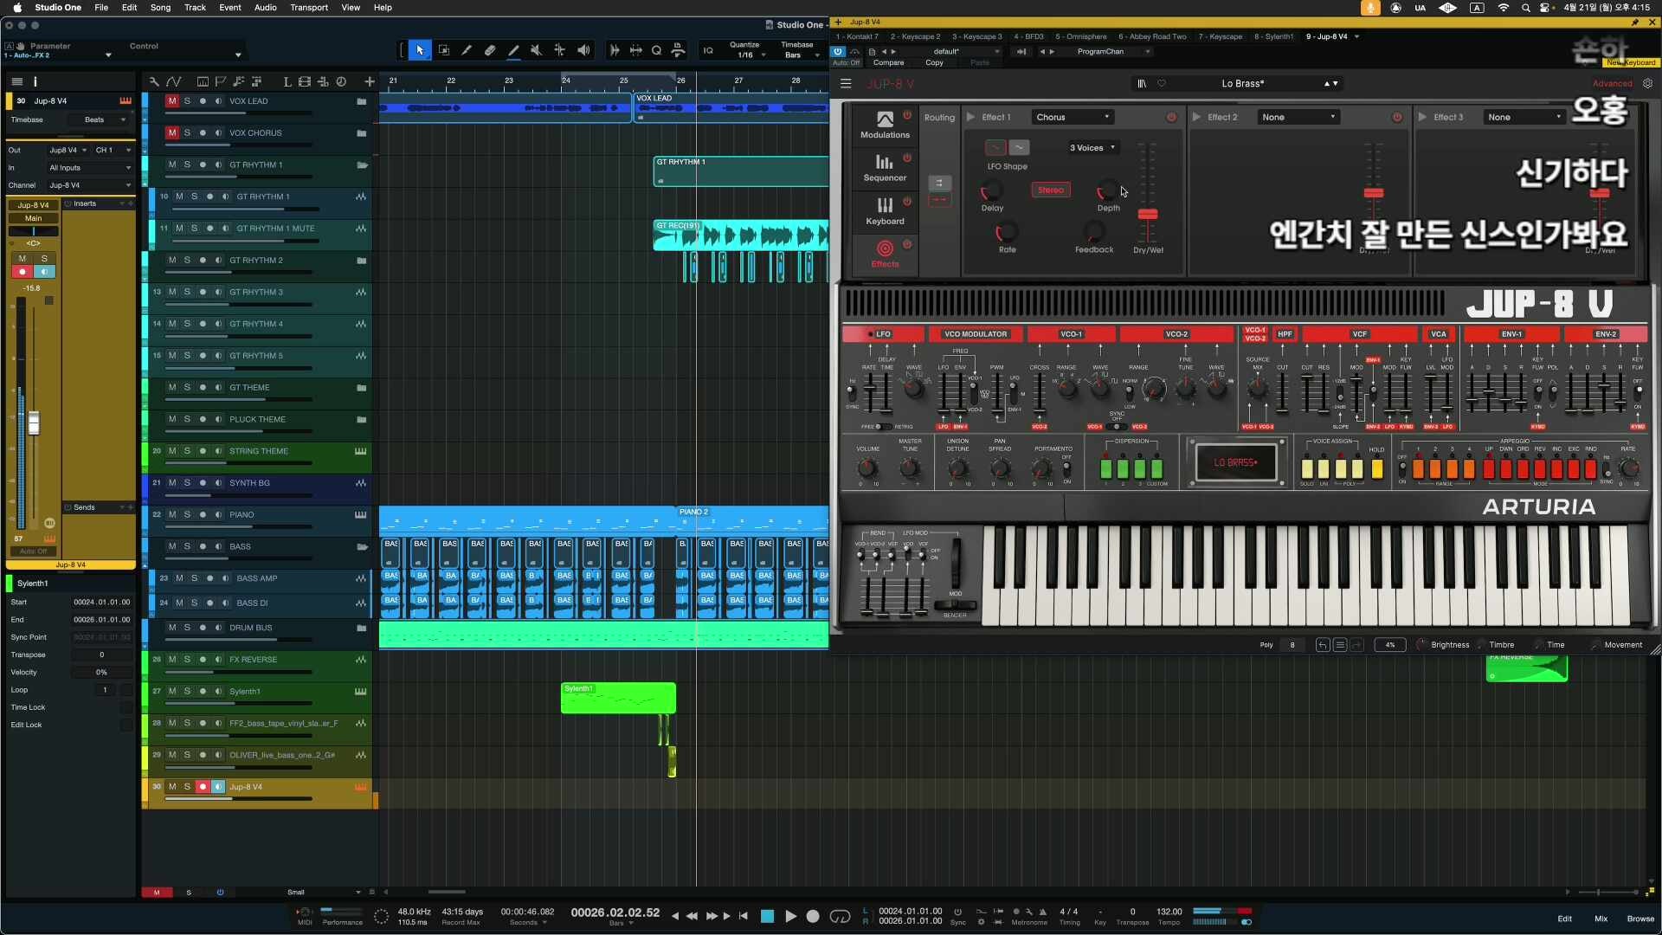The image size is (1662, 935).
Task: Open the Effects panel in JUP-8 V
Action: [x=885, y=255]
